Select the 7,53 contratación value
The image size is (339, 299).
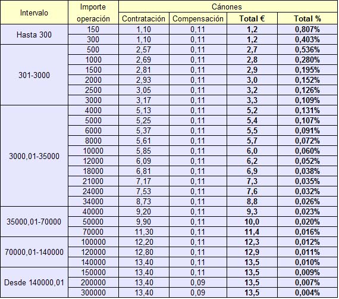click(143, 191)
